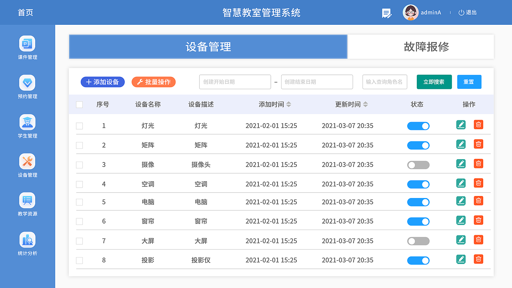Click the delete trash icon for 投影
This screenshot has height=288, width=512.
(x=478, y=259)
